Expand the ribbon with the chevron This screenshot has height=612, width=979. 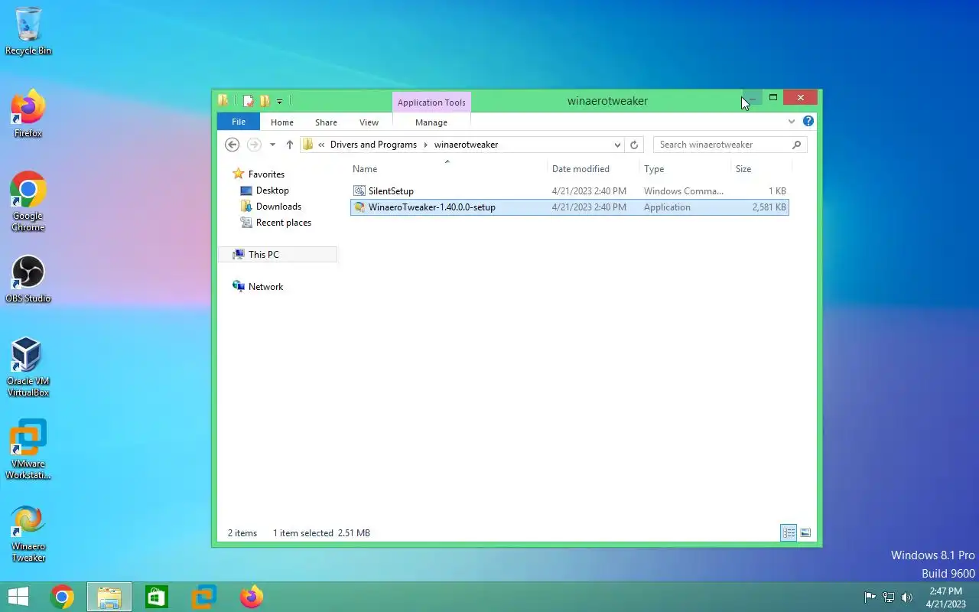click(x=792, y=121)
